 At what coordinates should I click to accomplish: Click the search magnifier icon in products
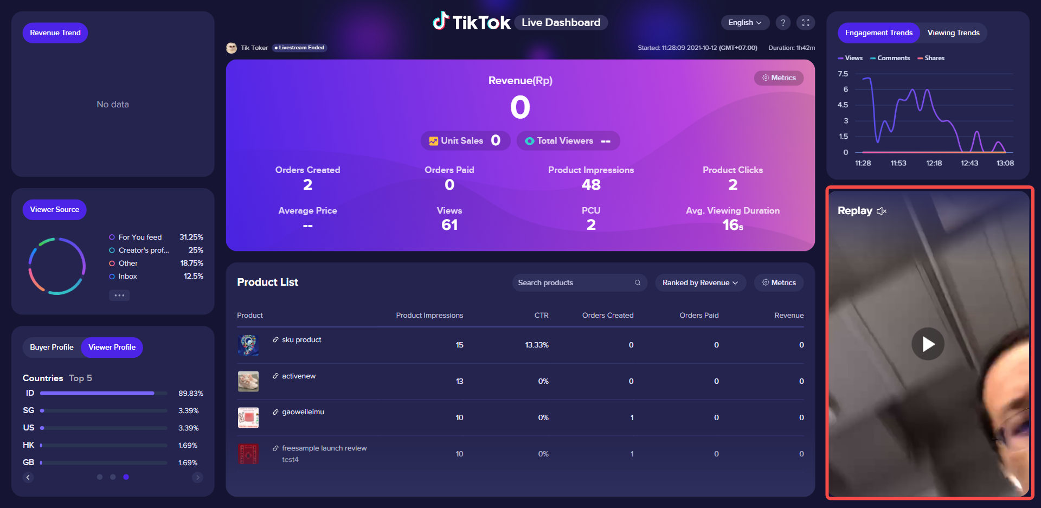tap(638, 282)
